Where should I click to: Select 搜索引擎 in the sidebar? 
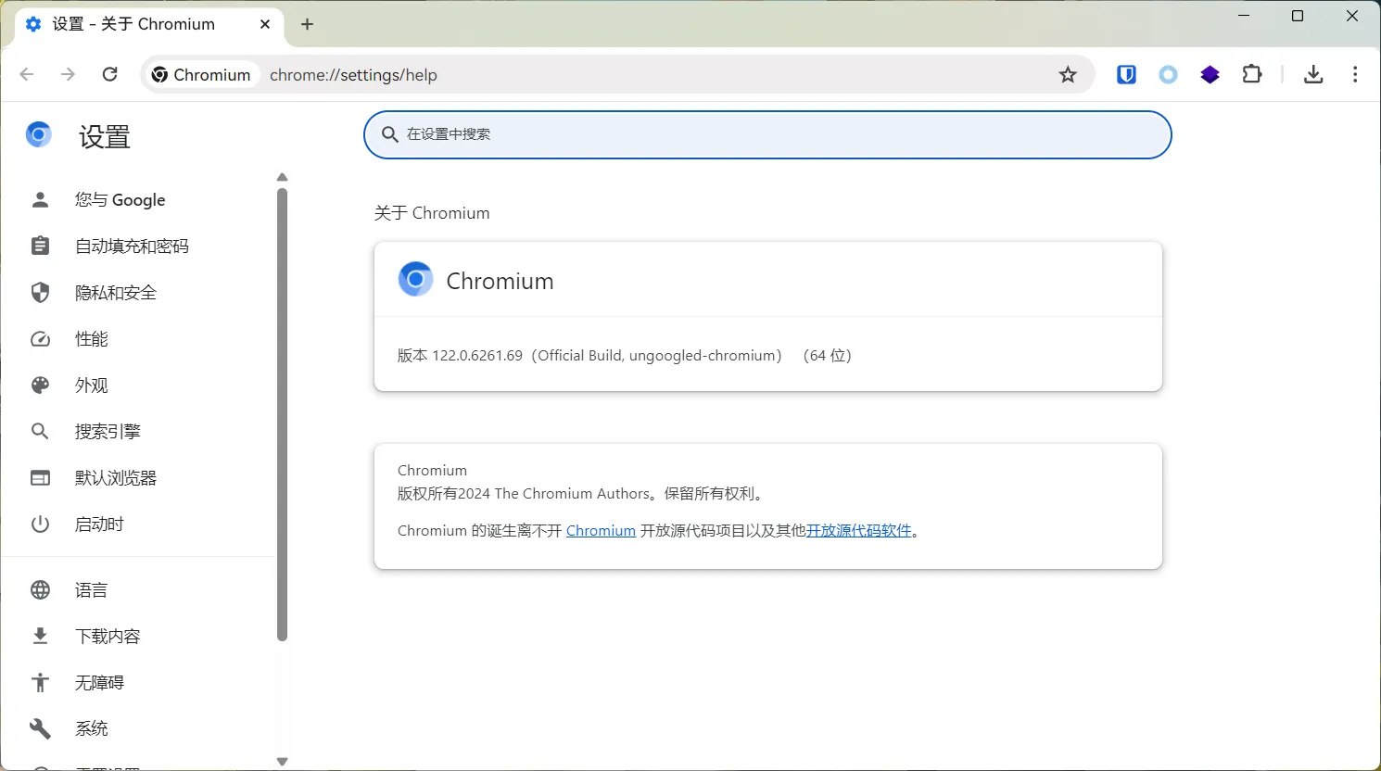108,432
